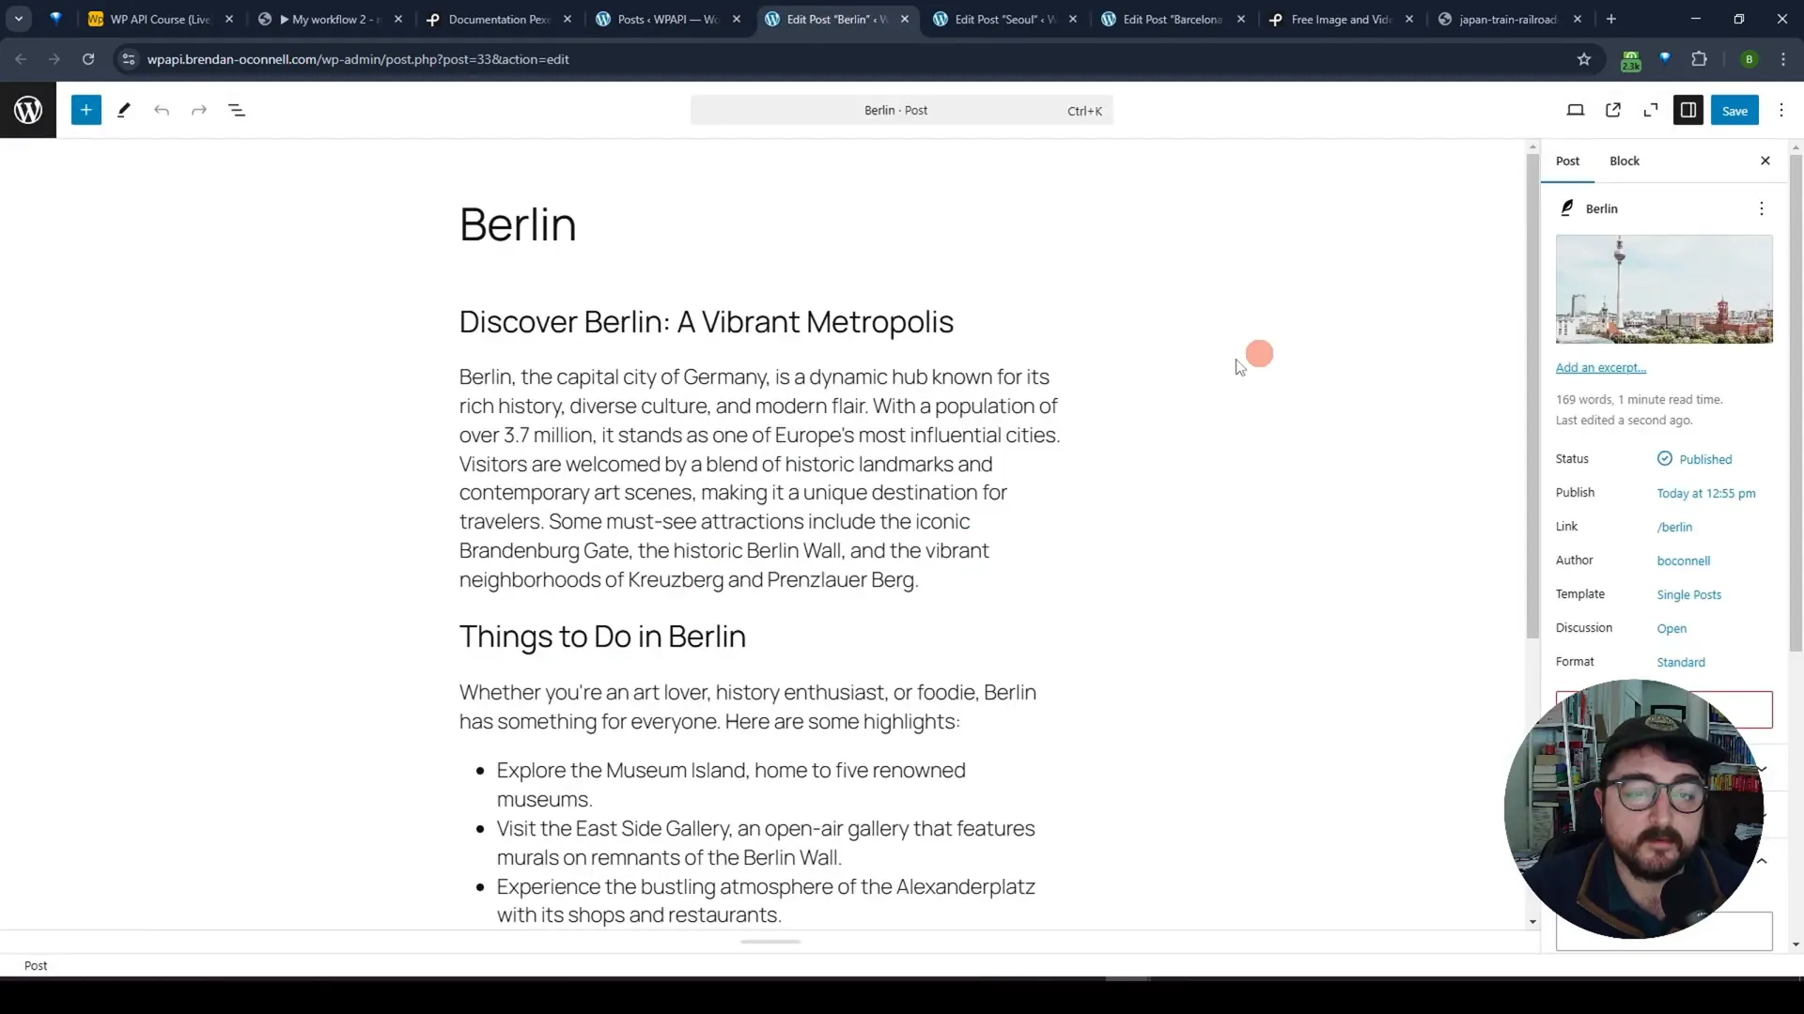Click the list view icon in toolbar

(x=237, y=110)
